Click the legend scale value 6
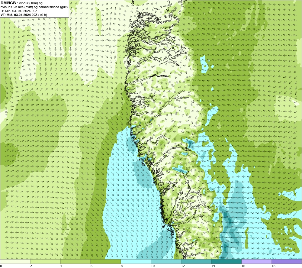 pos(92,266)
